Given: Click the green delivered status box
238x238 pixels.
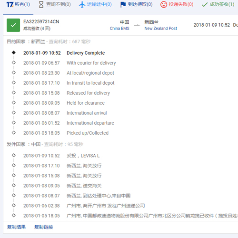Looking at the screenshot, I should [13, 25].
